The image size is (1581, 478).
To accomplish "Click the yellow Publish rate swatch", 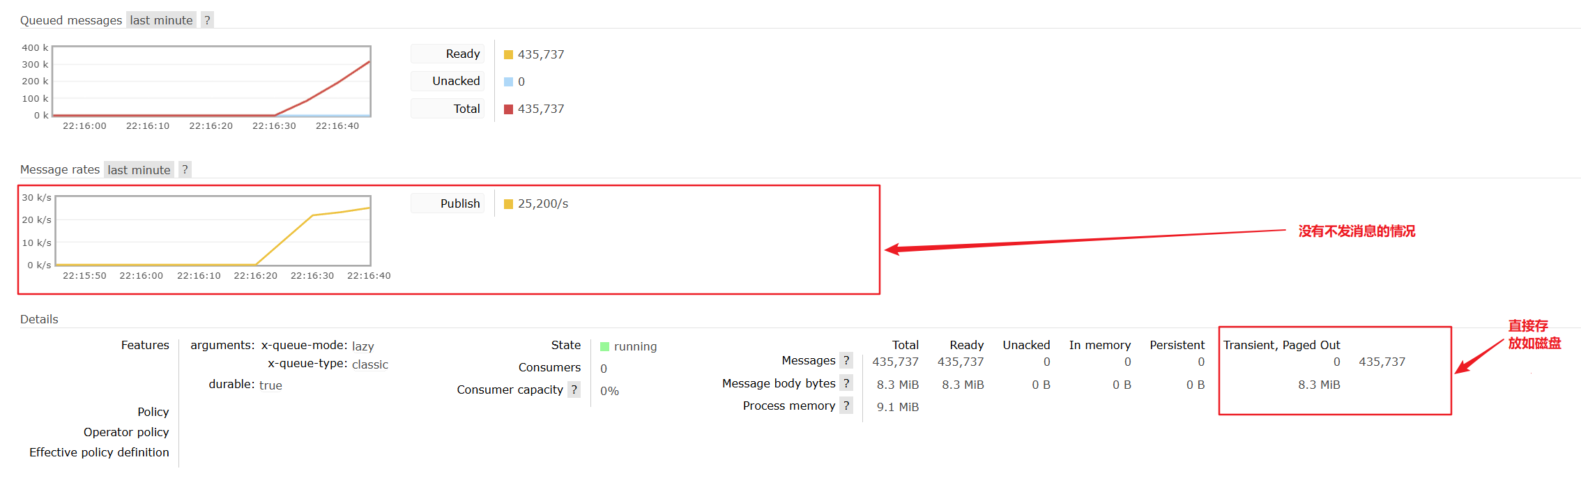I will (508, 203).
